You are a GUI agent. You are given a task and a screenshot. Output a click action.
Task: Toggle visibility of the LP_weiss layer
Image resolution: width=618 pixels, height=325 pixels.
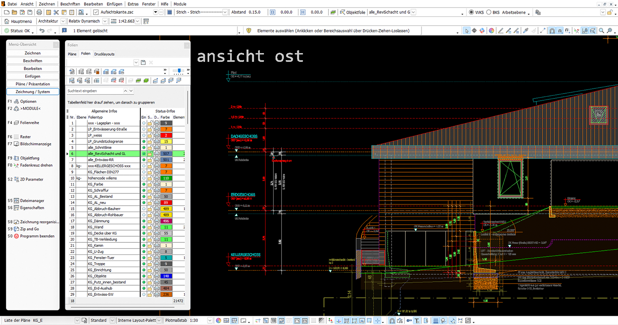144,135
